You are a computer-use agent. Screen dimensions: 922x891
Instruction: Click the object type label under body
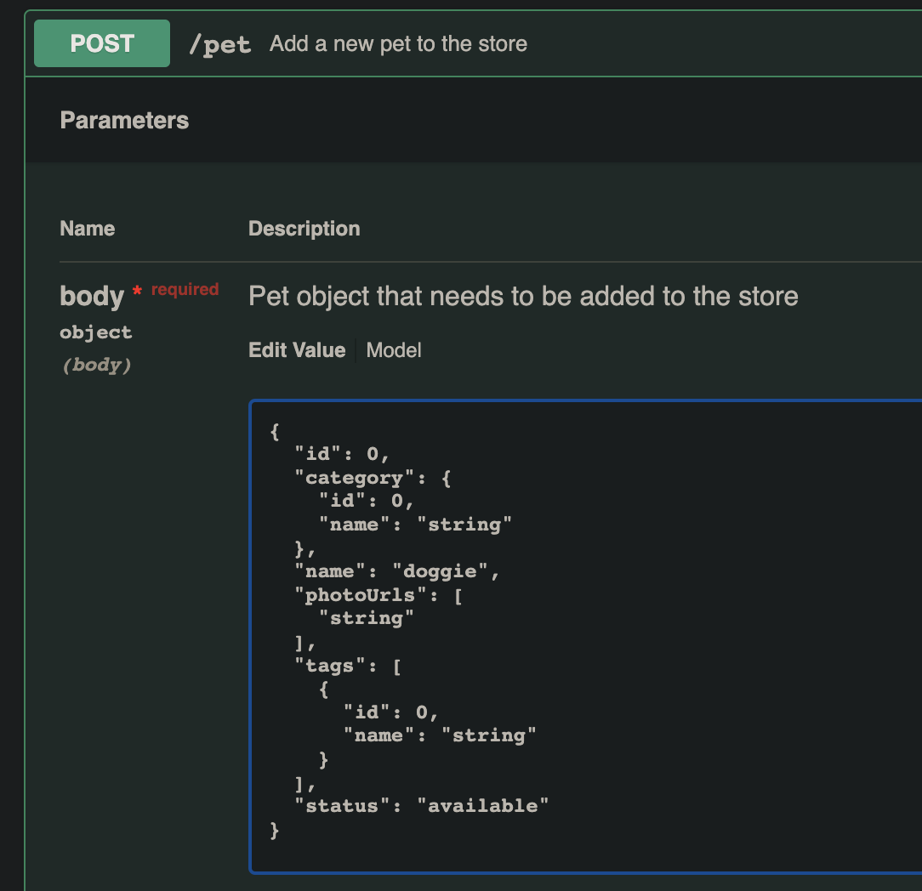95,332
